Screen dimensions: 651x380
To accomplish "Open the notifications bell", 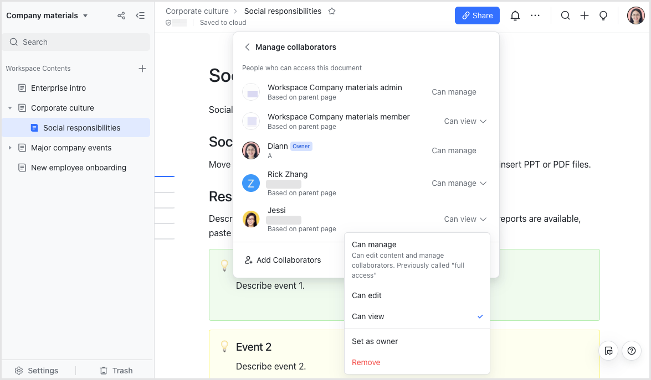I will (x=515, y=16).
